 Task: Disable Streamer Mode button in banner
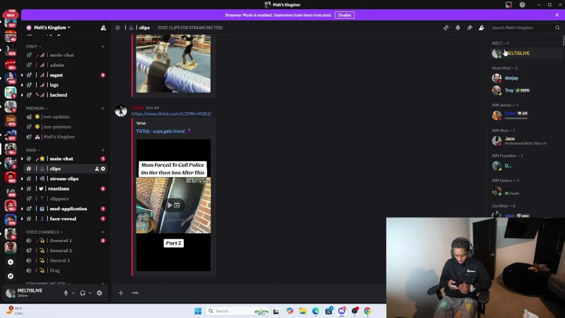click(344, 15)
